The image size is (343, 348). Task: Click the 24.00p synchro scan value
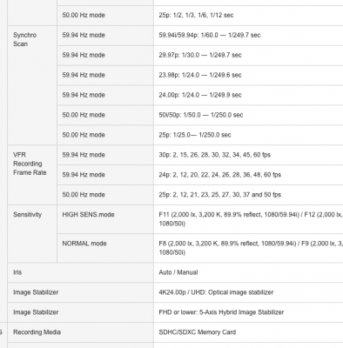(200, 95)
